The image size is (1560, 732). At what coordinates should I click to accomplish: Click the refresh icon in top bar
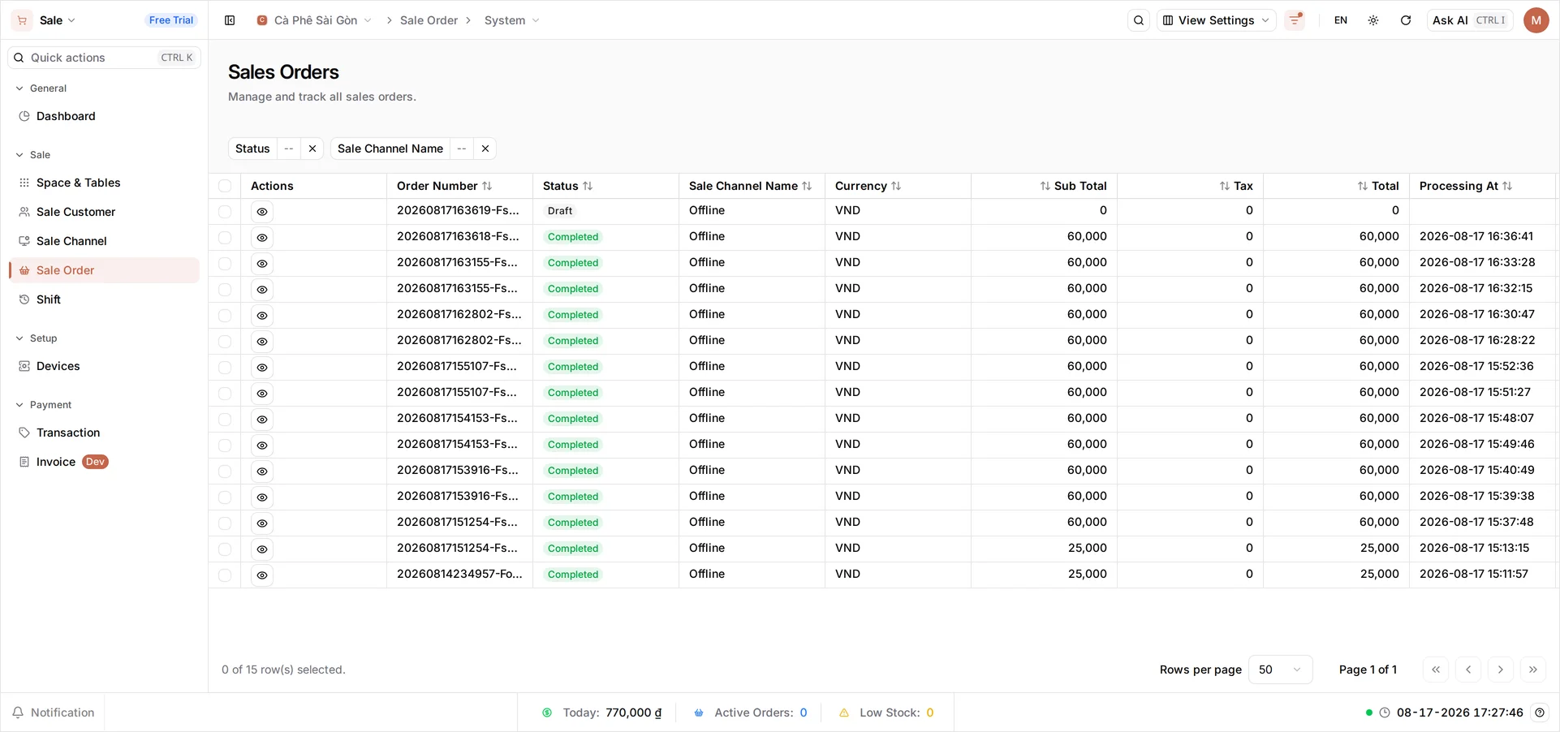point(1406,20)
